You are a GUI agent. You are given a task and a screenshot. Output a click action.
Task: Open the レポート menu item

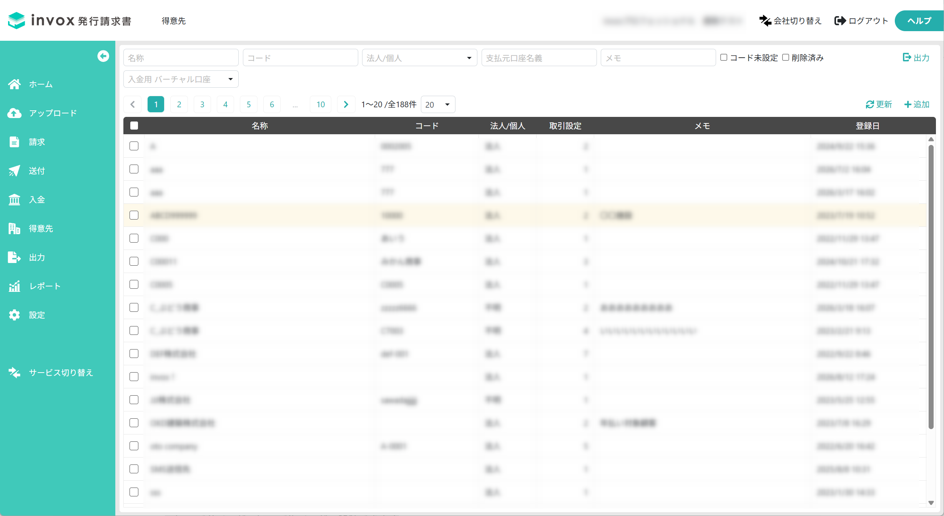pos(58,286)
